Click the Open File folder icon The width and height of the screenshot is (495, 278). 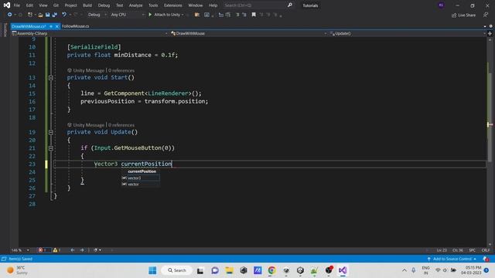click(40, 15)
